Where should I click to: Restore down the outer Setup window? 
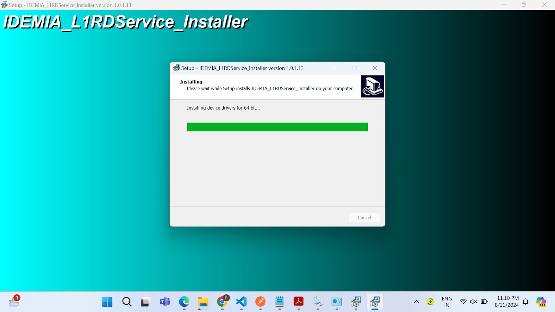pyautogui.click(x=524, y=5)
